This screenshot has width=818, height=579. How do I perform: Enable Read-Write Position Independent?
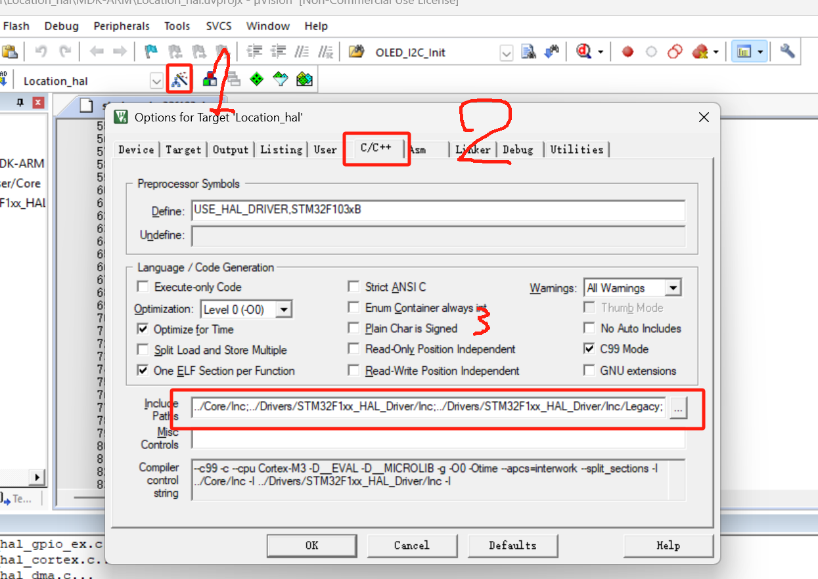pyautogui.click(x=353, y=371)
